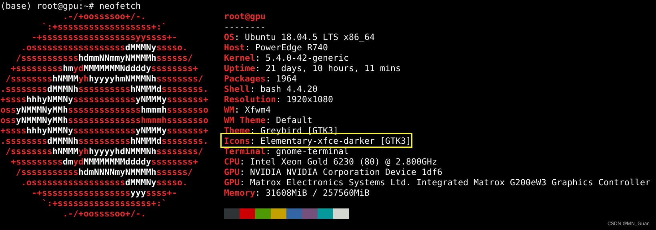
Task: Click the 'Packages' label in red
Action: [x=245, y=79]
